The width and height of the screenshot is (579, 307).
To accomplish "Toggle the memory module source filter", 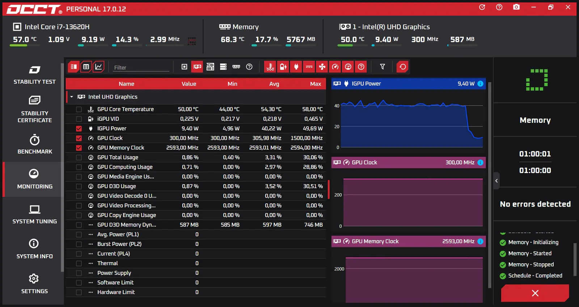I will (236, 66).
